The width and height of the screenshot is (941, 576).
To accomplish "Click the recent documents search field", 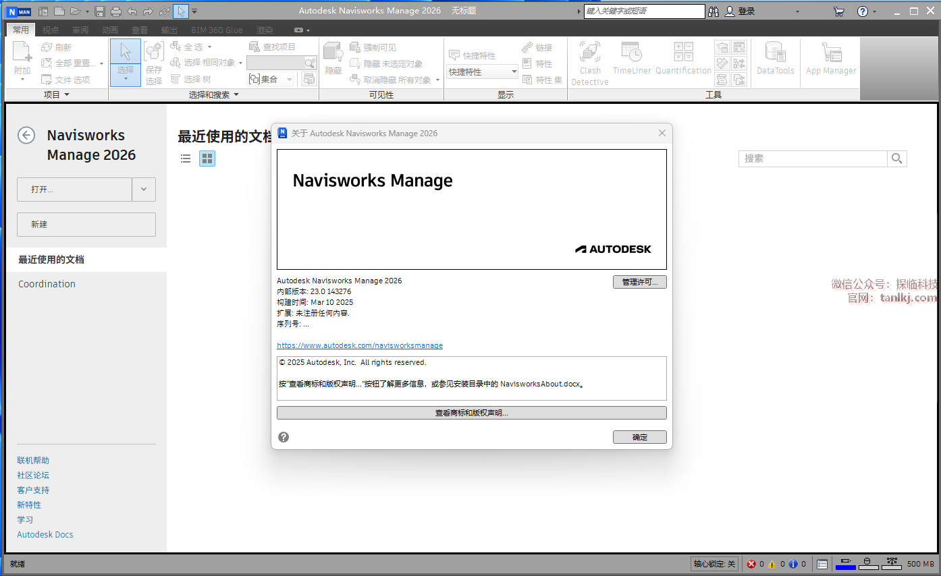I will (x=813, y=159).
